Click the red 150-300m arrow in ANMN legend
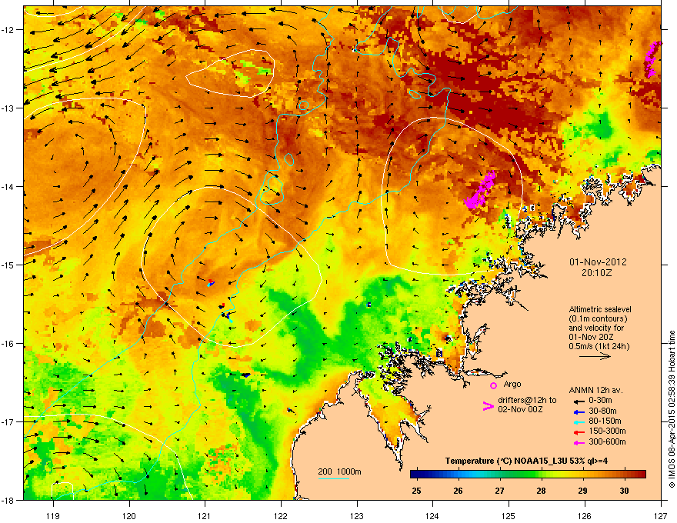Viewport: 677px width, 523px height. [x=579, y=431]
